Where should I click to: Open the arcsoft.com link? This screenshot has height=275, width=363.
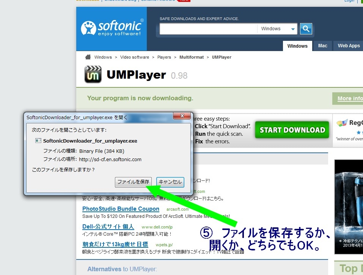[178, 209]
